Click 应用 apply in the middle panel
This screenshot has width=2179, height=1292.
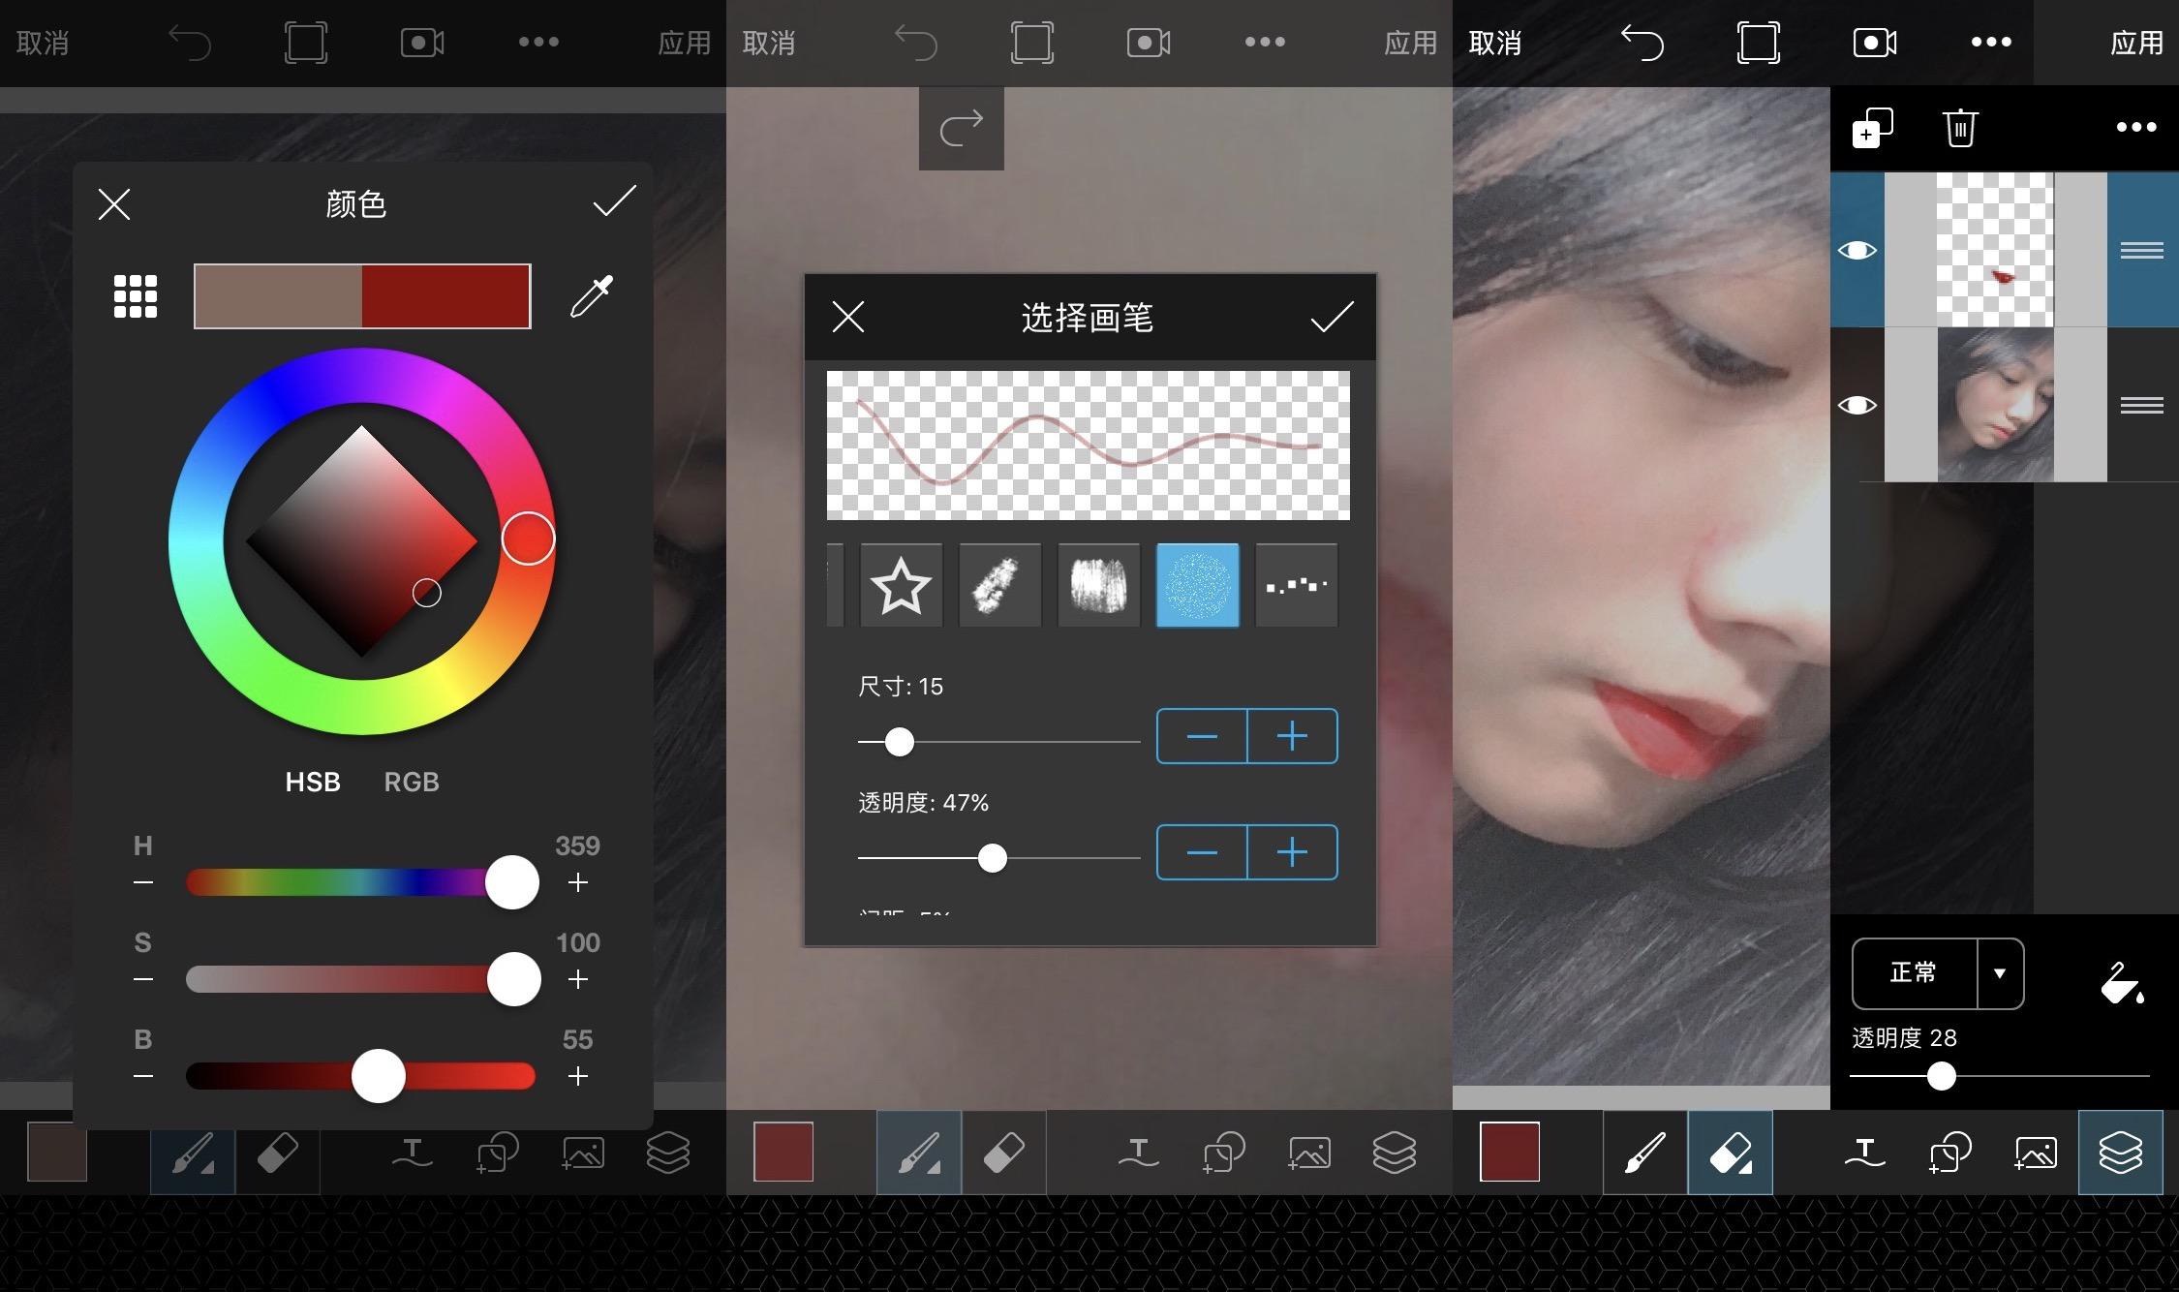1410,43
